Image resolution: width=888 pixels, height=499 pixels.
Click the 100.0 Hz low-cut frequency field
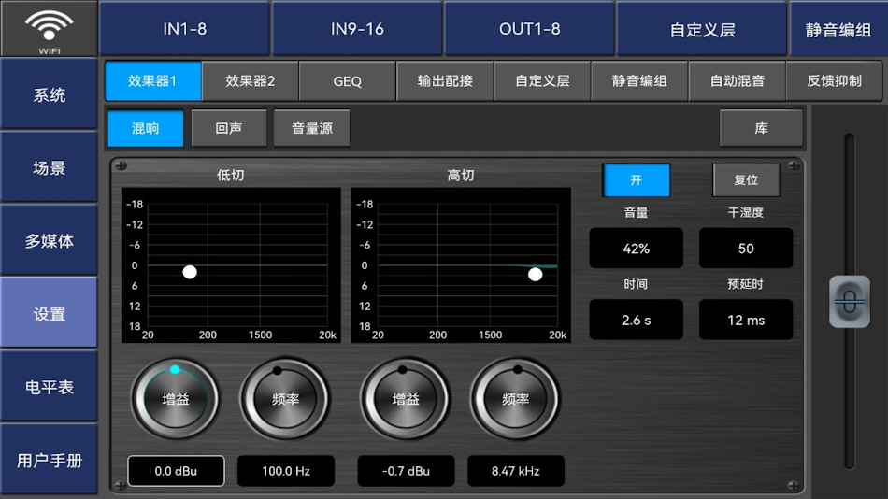[285, 471]
